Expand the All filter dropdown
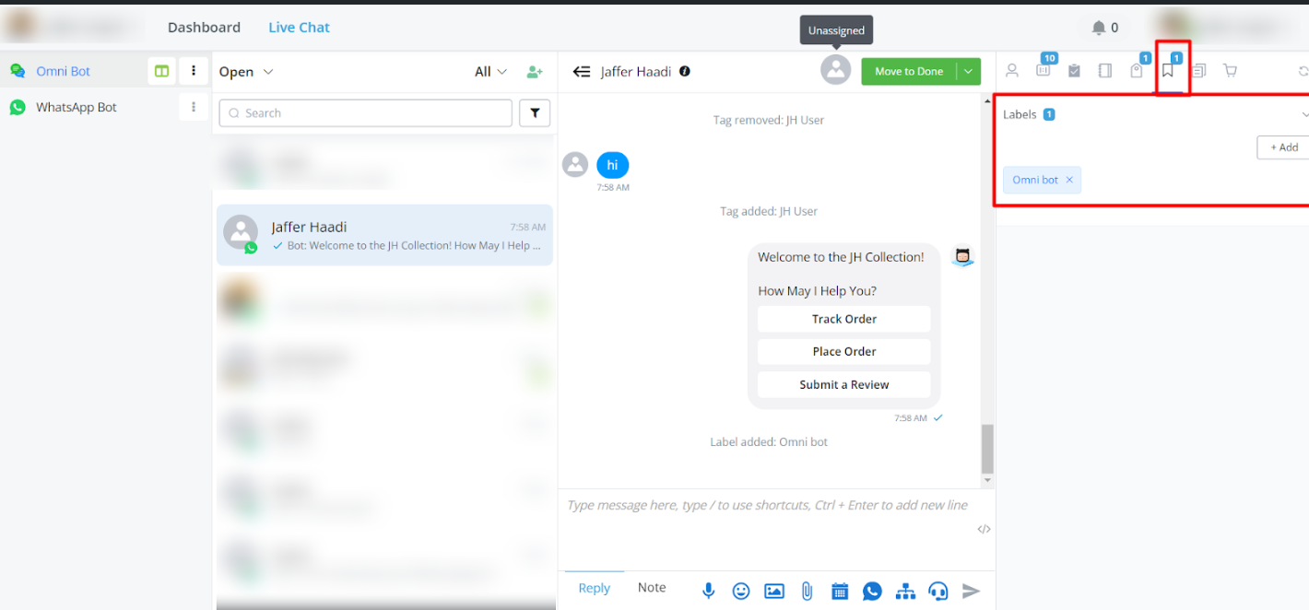Screen dimensions: 1309x610 [490, 72]
